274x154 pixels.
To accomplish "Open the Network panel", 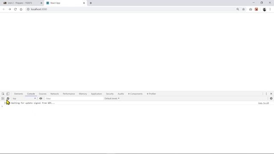I will (x=54, y=94).
